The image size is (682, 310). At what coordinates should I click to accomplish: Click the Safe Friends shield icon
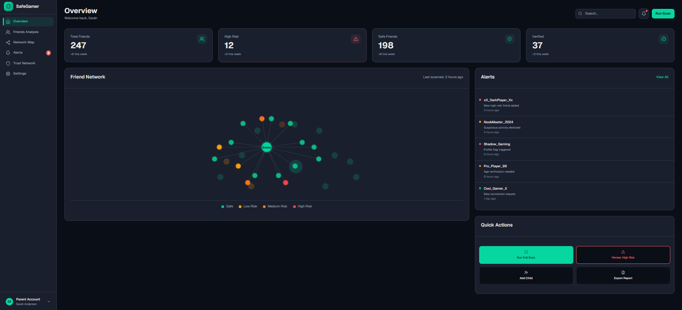[x=509, y=39]
